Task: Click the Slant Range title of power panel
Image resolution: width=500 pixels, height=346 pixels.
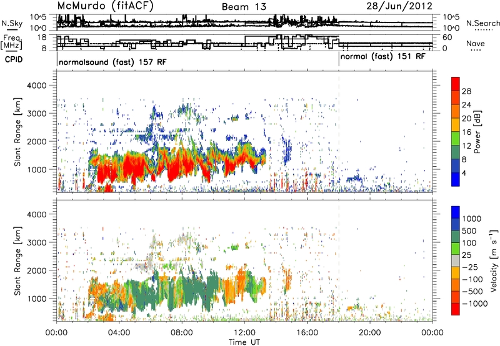Action: (x=17, y=132)
